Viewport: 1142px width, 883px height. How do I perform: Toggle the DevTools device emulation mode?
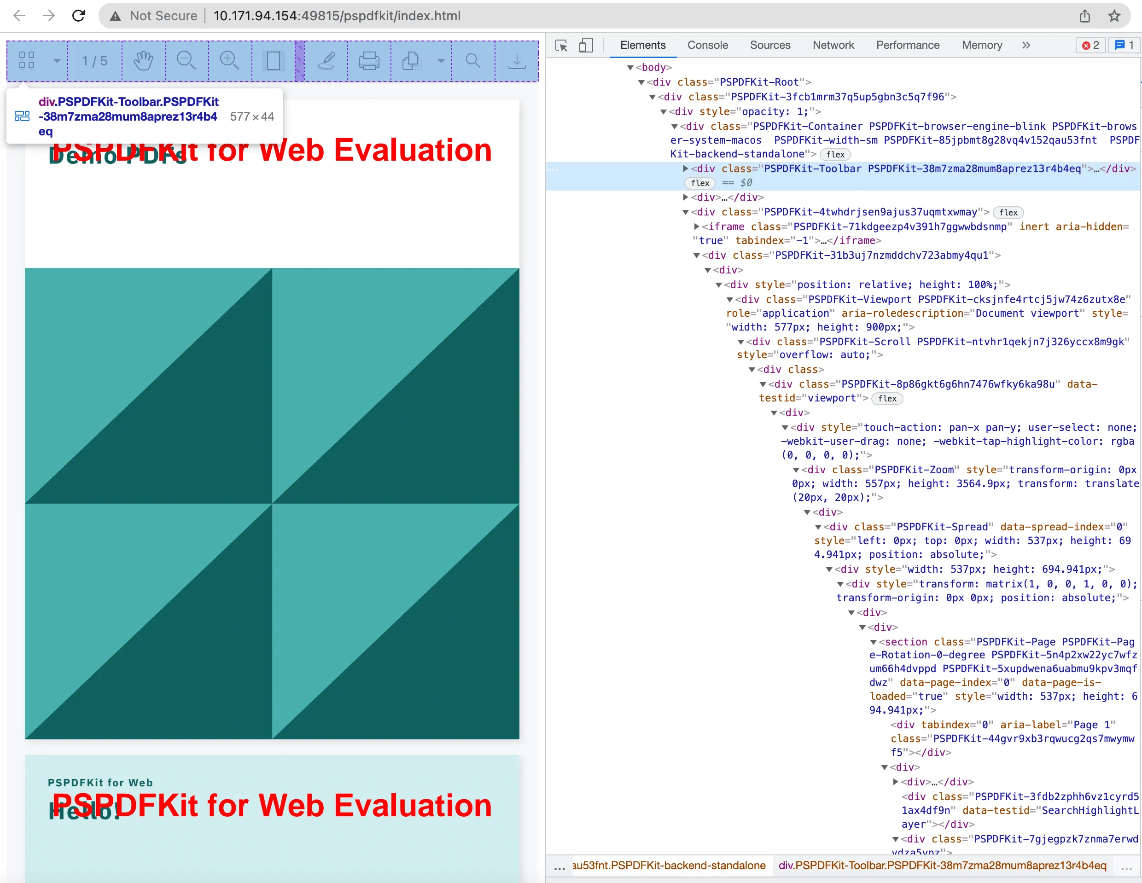tap(586, 46)
